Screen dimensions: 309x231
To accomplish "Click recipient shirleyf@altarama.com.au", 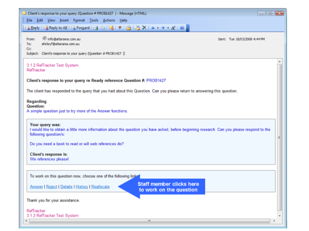I will (x=60, y=44).
